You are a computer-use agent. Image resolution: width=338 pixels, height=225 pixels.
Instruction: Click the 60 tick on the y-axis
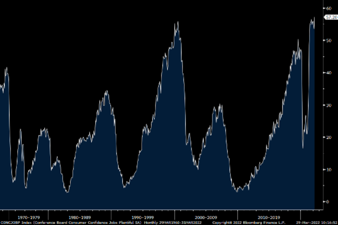coord(329,8)
